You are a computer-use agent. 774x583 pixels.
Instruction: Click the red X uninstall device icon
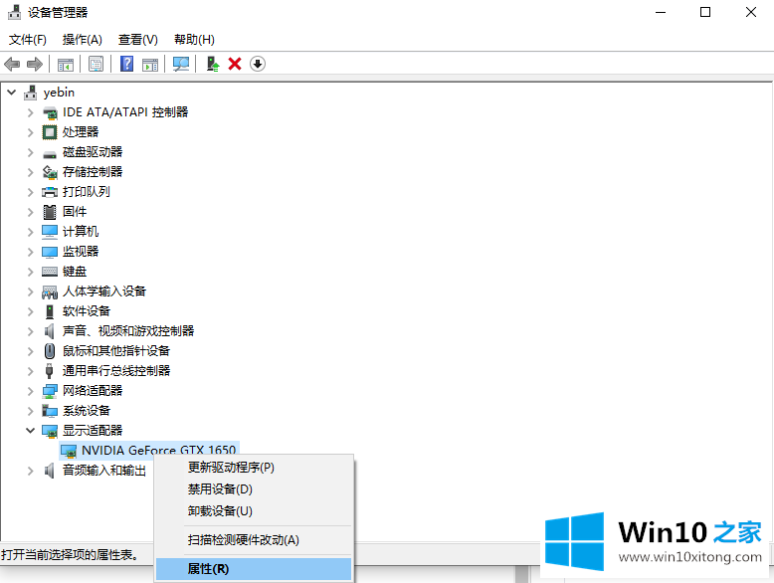[x=235, y=64]
